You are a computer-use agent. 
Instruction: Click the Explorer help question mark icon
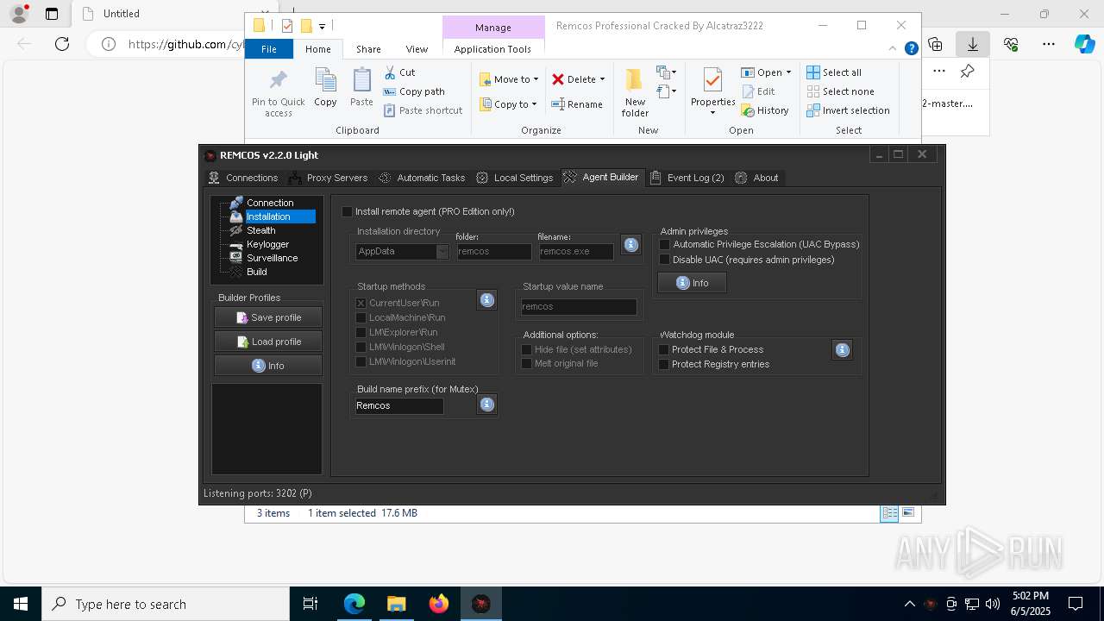point(911,48)
